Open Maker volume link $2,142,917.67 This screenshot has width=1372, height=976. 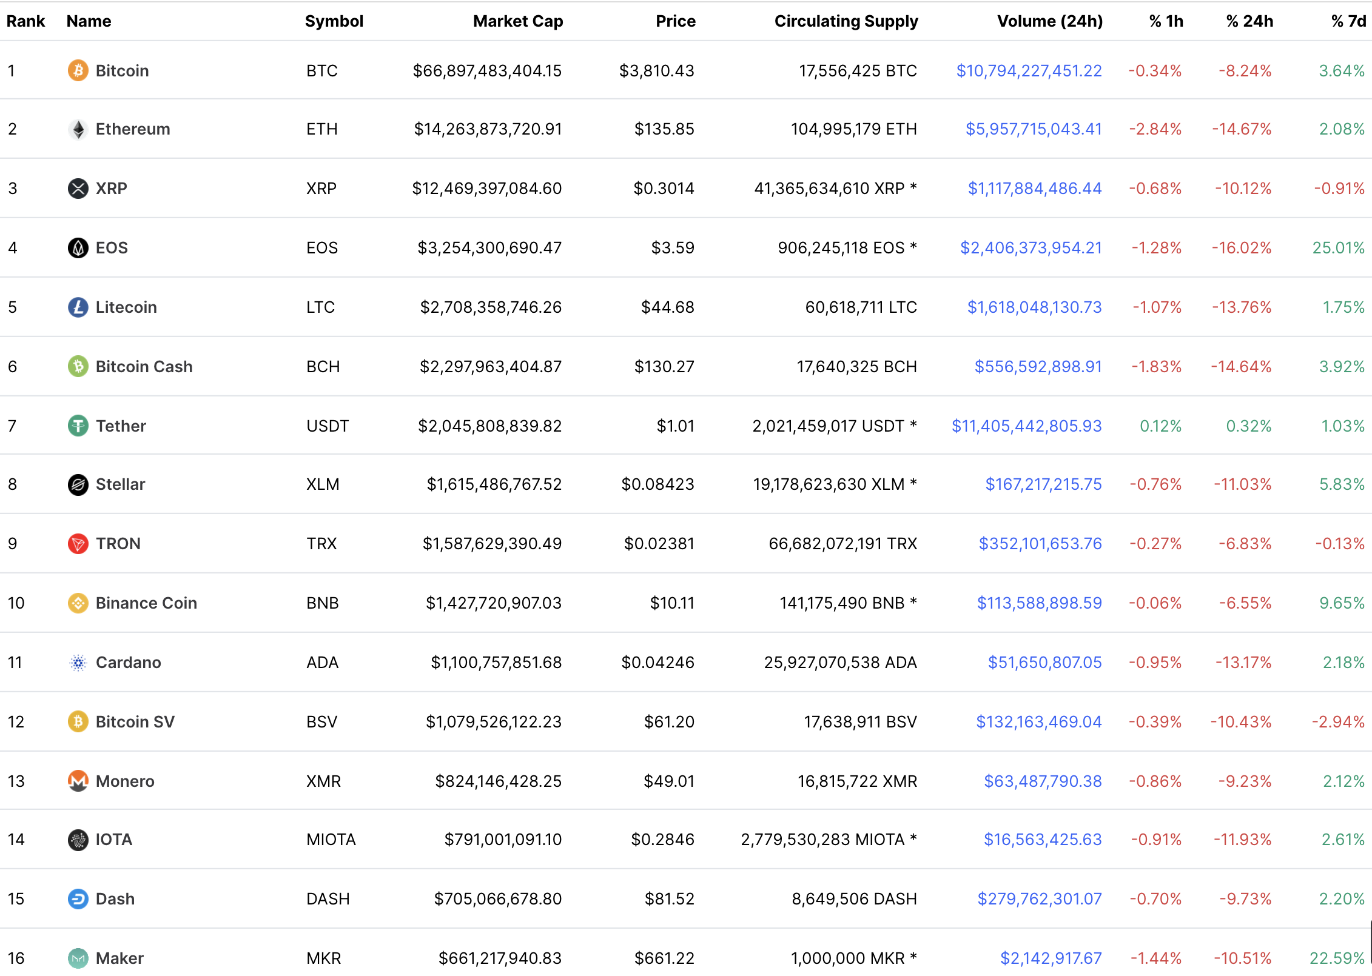pyautogui.click(x=1051, y=958)
